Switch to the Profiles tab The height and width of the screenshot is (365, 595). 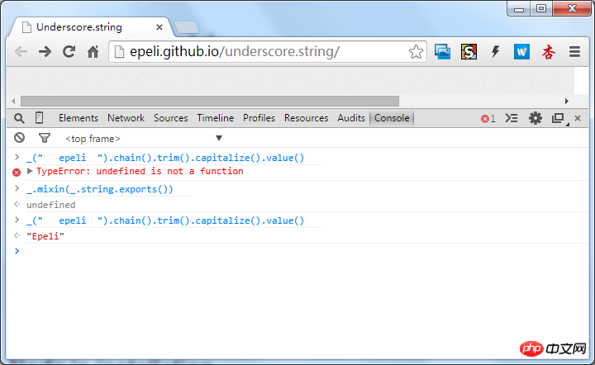coord(259,118)
